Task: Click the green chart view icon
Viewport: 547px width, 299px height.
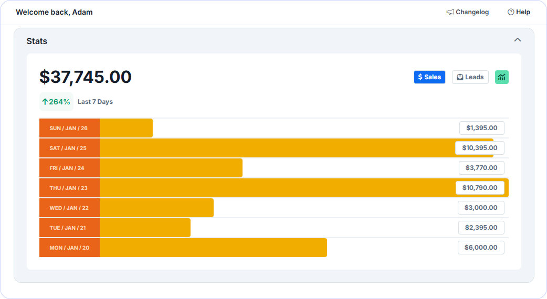Action: 502,77
